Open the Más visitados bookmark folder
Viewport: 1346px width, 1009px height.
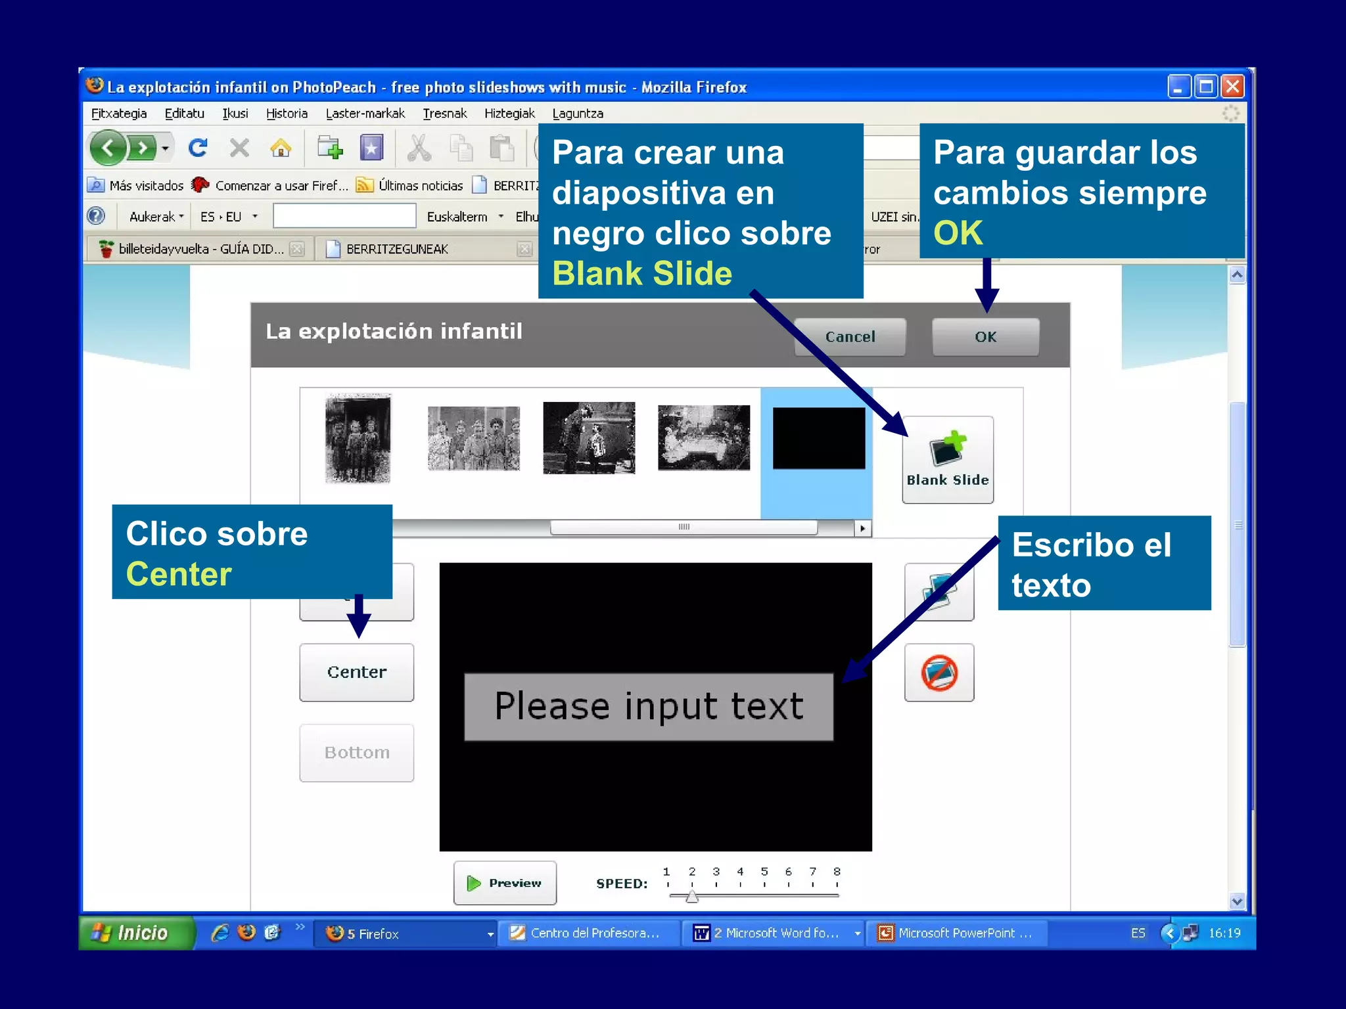(136, 185)
